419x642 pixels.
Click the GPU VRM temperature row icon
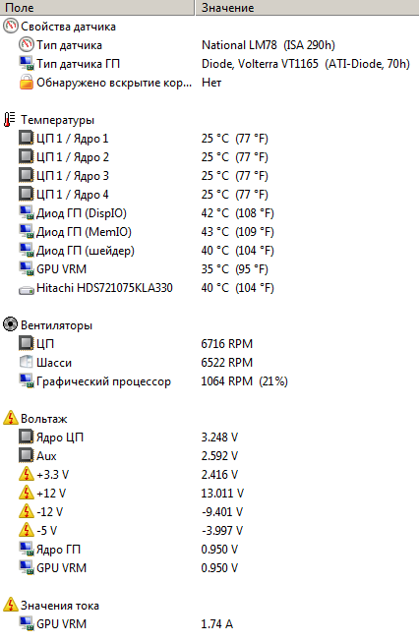[x=27, y=269]
